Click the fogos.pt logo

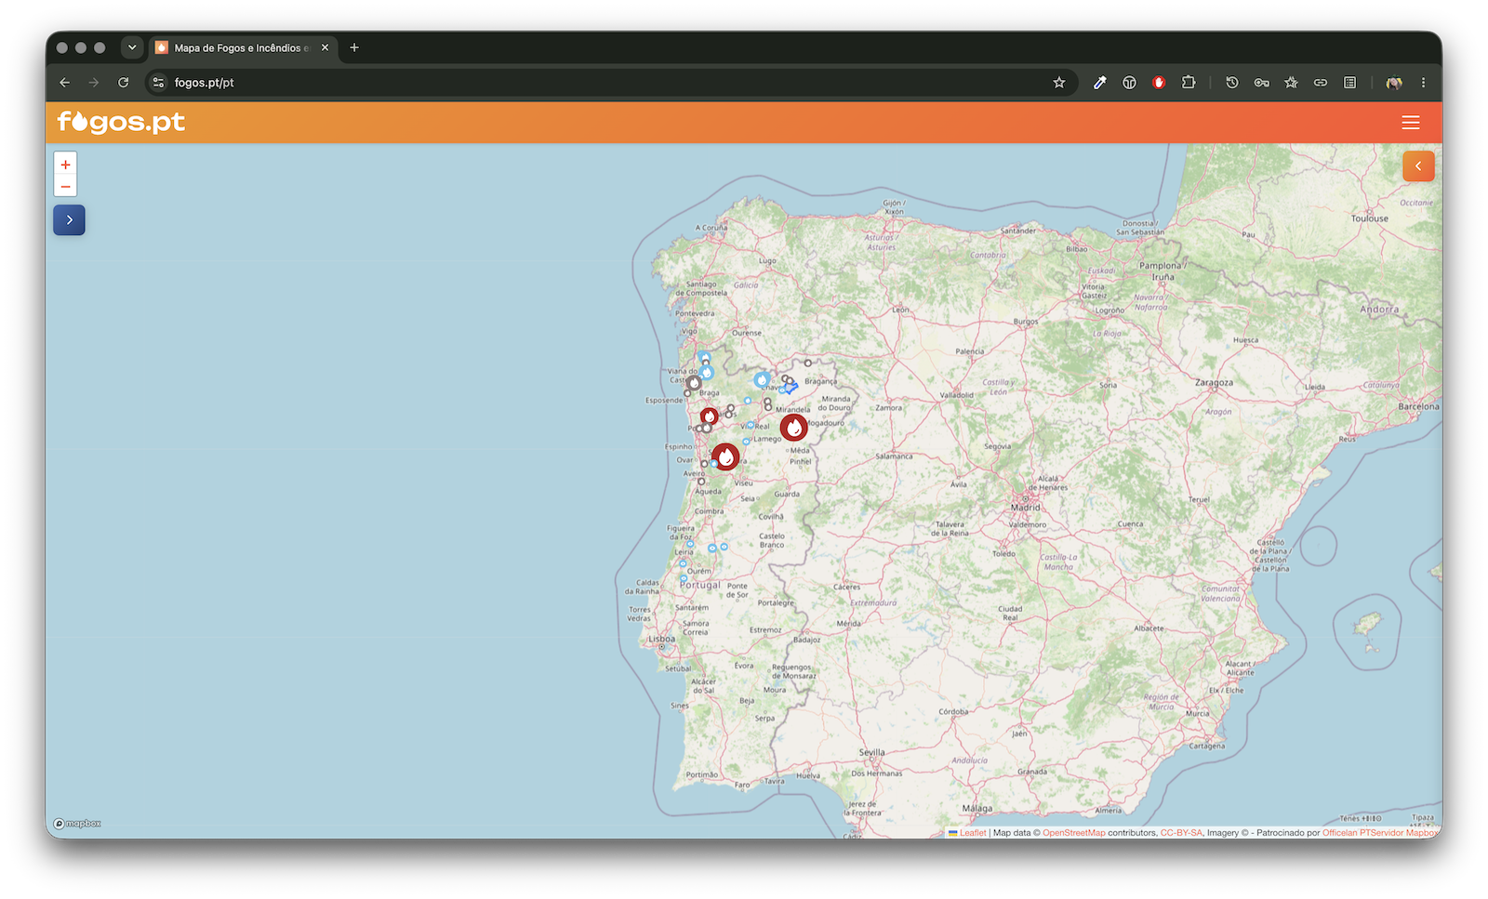point(121,122)
